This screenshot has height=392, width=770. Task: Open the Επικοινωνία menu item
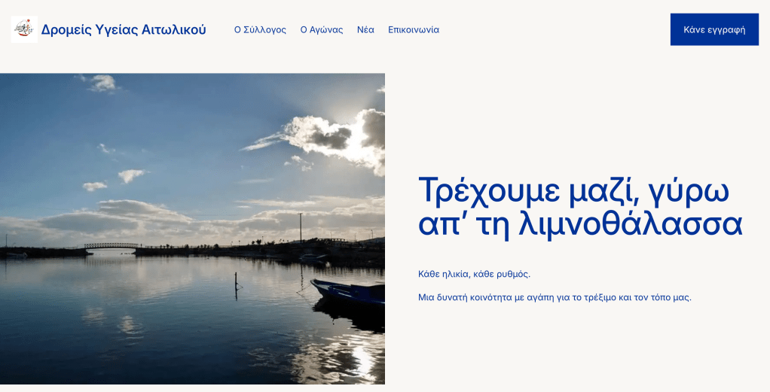[x=414, y=30]
